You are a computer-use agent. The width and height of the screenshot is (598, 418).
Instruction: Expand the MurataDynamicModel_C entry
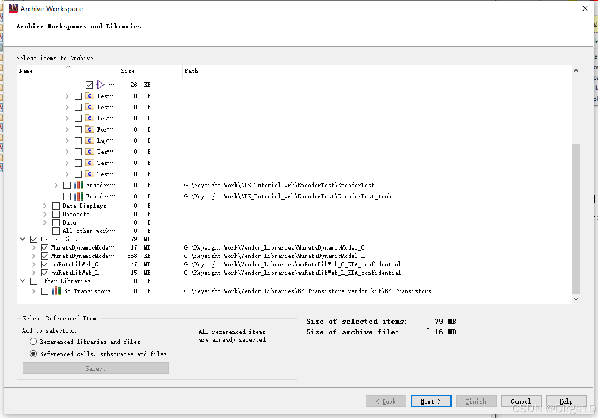(x=35, y=247)
